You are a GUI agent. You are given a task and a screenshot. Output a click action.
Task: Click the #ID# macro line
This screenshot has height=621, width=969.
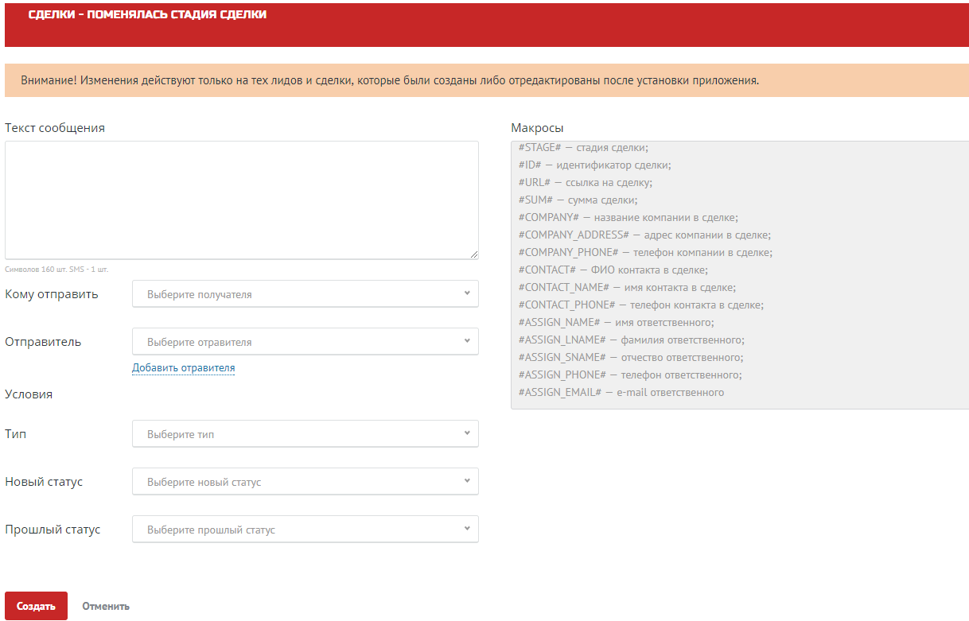tap(595, 165)
